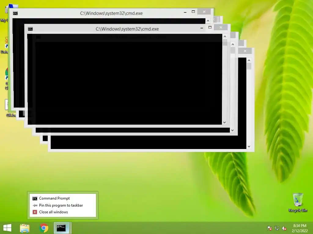Click scroll up arrow of rearmost cmd window
The height and width of the screenshot is (234, 313).
[x=208, y=21]
